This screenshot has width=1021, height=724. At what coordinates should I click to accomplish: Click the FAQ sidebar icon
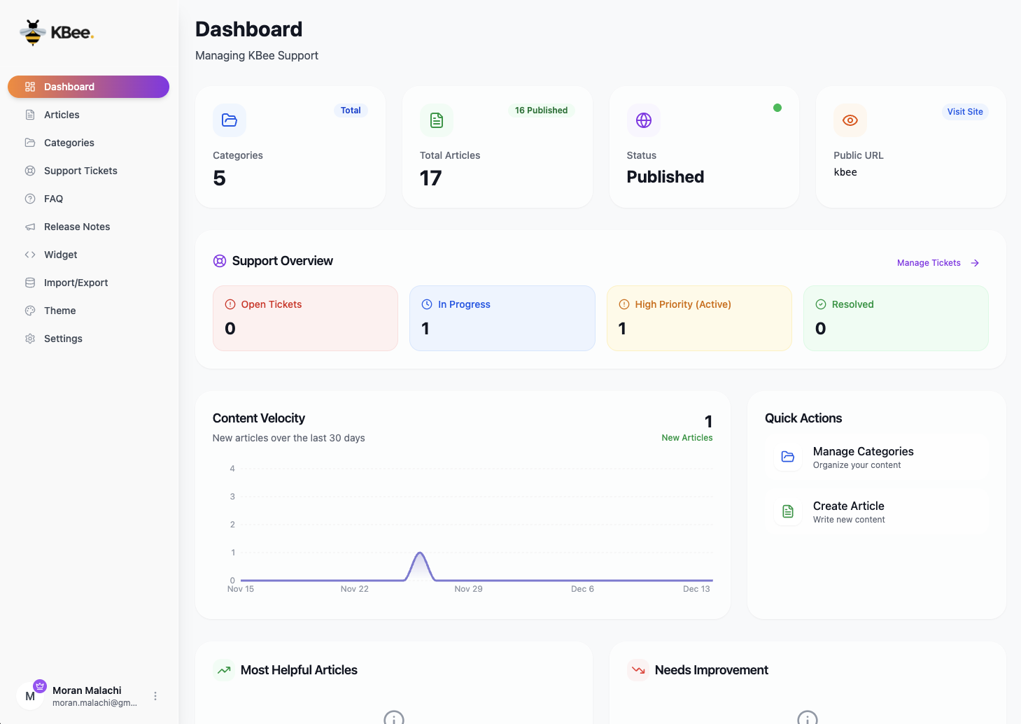29,198
